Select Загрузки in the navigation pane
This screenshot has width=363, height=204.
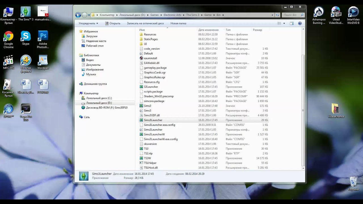pyautogui.click(x=92, y=36)
